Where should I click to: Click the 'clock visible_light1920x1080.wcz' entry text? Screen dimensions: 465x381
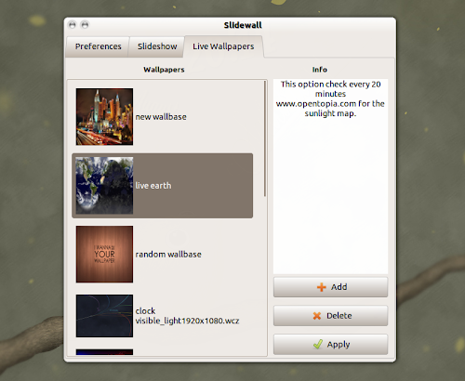(187, 316)
